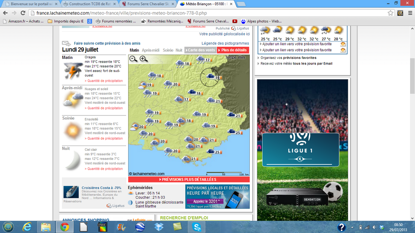
Task: Click the Windows Start button
Action: tap(8, 227)
